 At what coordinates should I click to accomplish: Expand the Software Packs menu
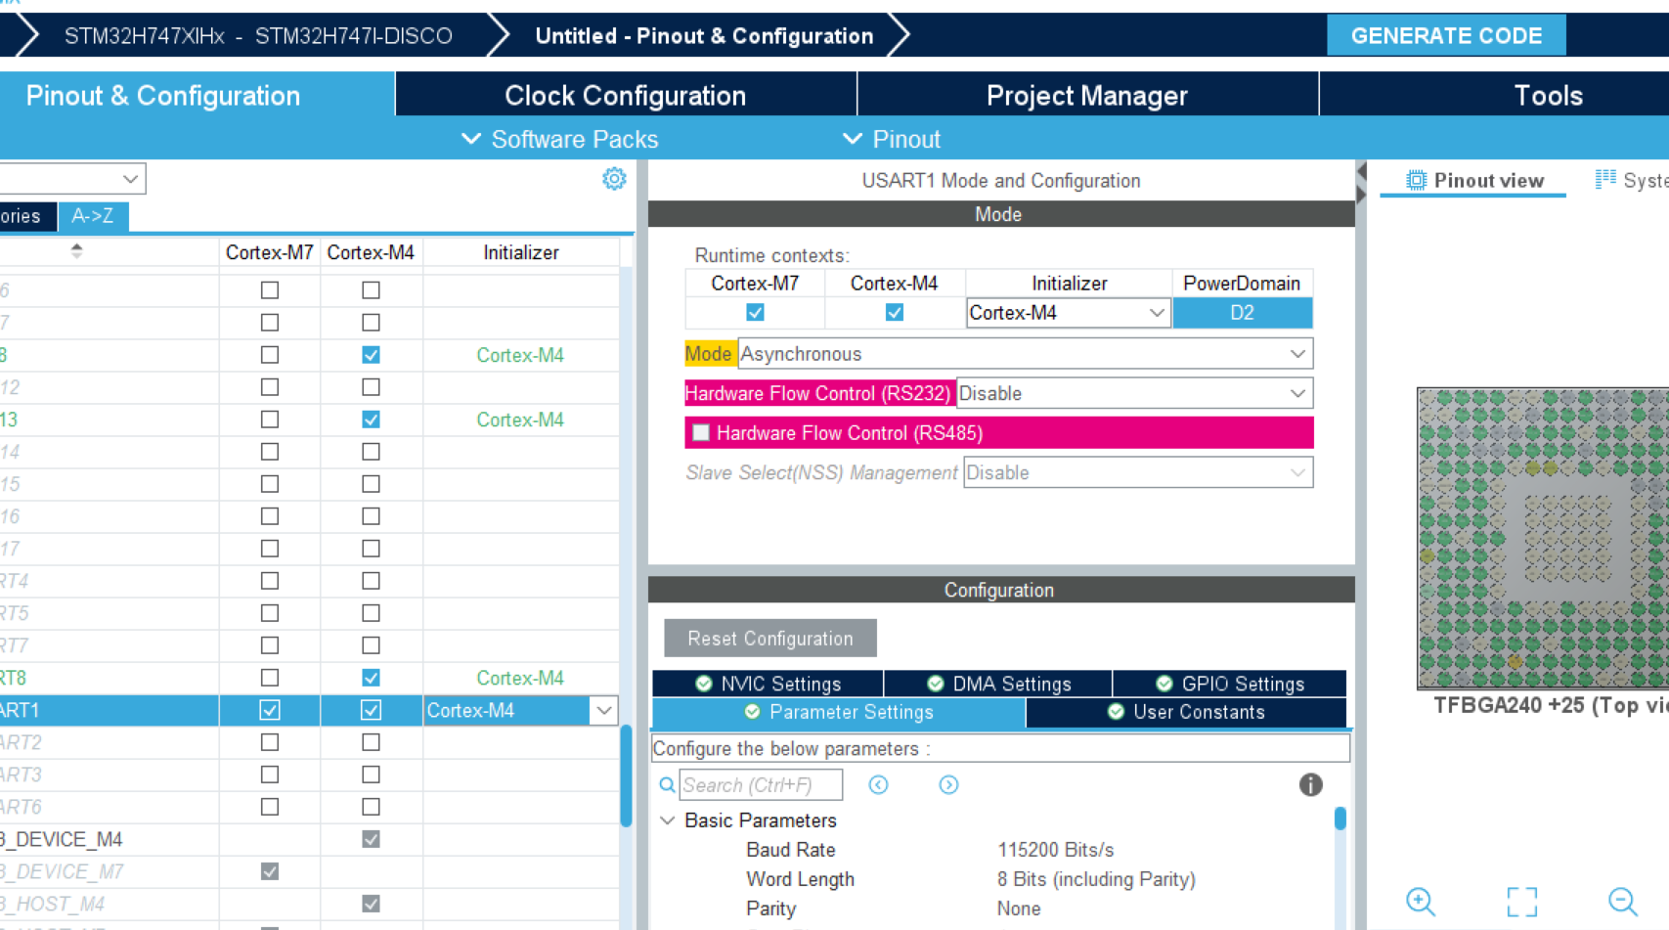coord(560,139)
